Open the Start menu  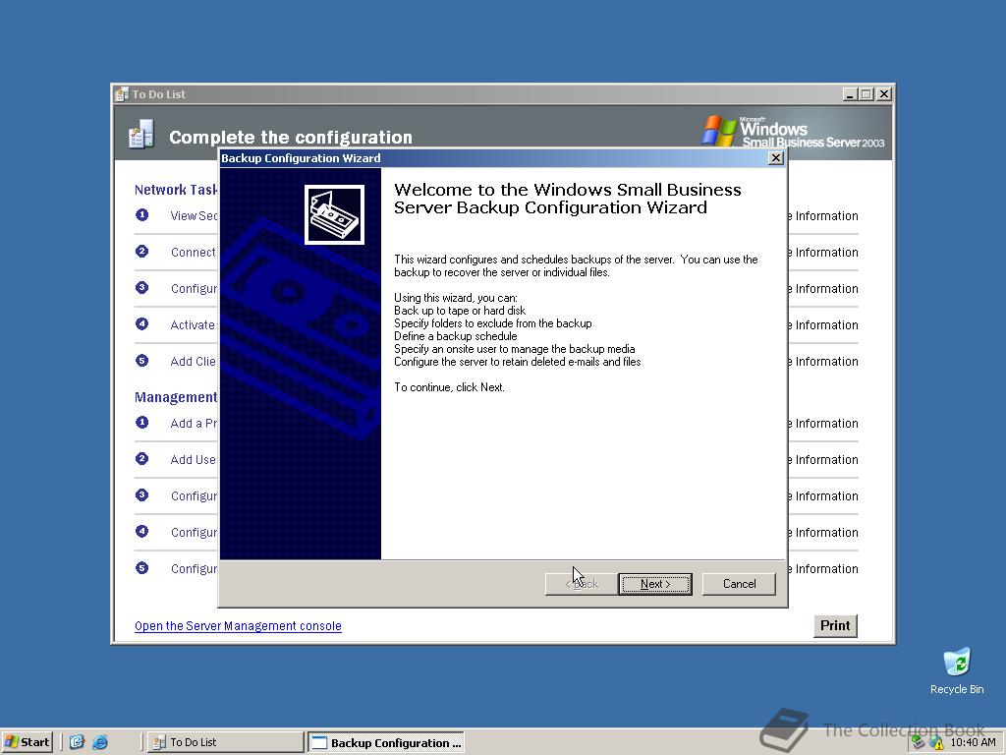point(27,742)
